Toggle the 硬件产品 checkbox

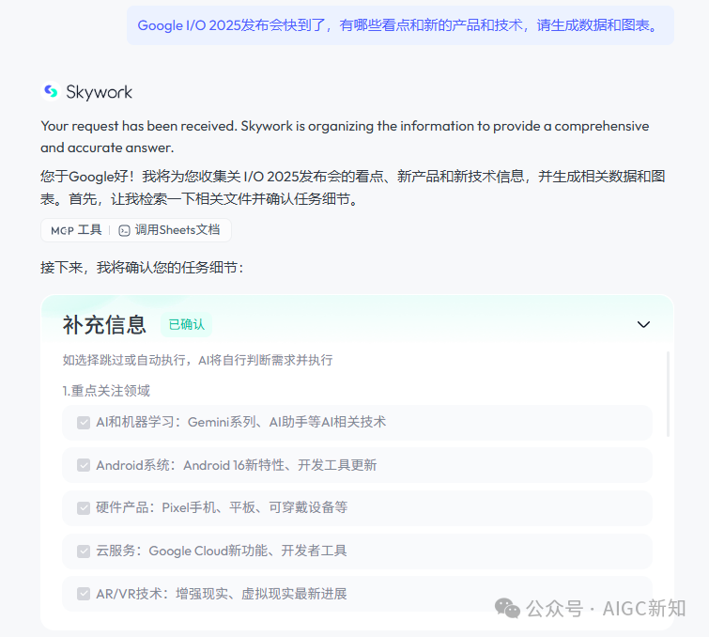tap(84, 508)
